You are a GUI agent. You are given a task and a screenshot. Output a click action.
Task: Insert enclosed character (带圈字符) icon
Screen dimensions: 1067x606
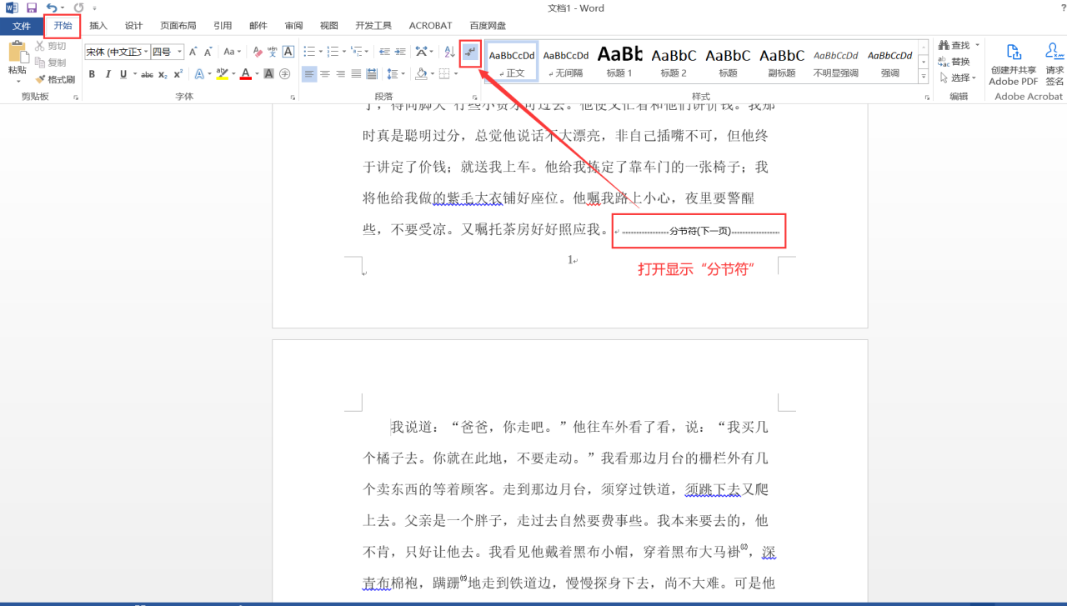[284, 74]
